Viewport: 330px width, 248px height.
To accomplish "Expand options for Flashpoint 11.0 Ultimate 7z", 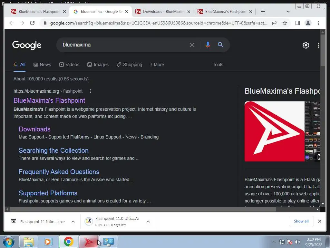I will (148, 222).
